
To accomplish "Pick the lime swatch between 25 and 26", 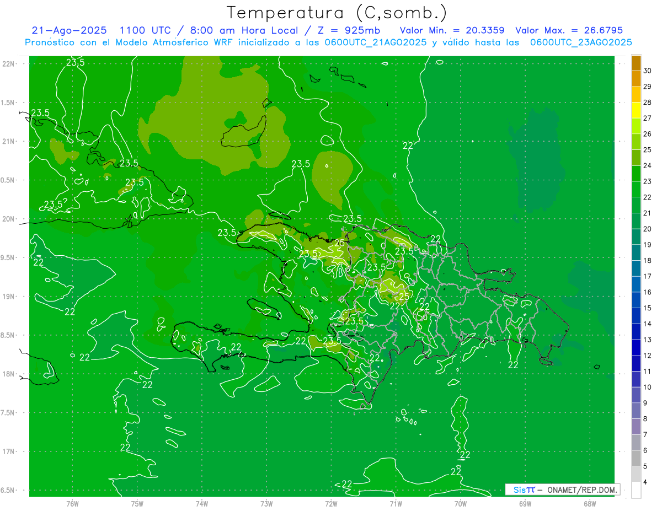I will tap(636, 142).
